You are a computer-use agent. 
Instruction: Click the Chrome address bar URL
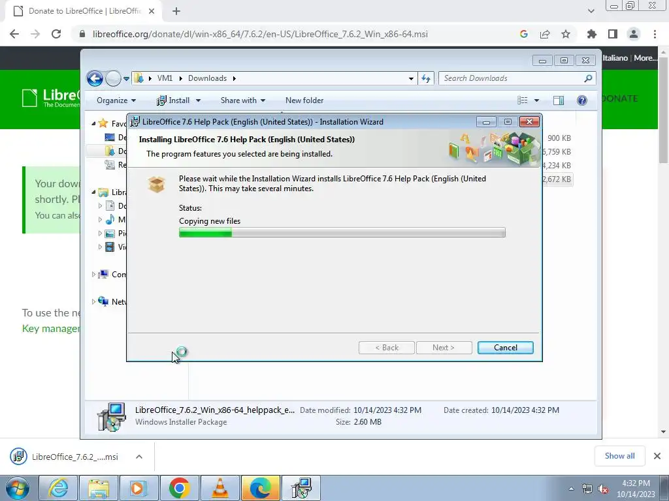(x=260, y=34)
